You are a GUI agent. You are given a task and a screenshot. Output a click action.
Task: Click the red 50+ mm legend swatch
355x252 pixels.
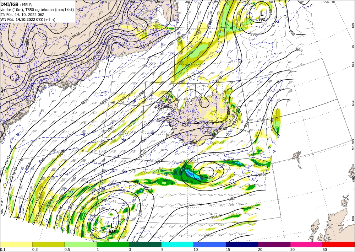coord(339,244)
